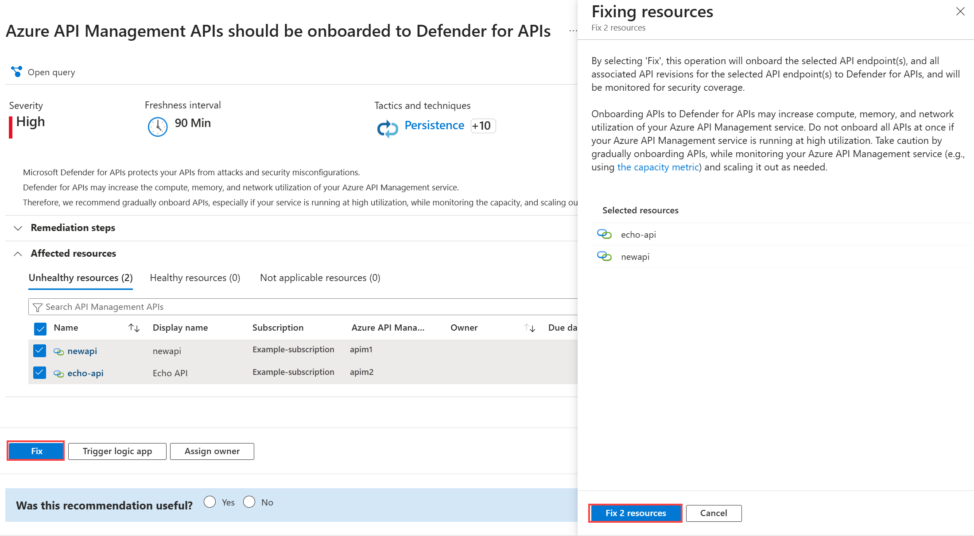Uncheck the select-all checkbox in table header
This screenshot has width=974, height=536.
40,328
